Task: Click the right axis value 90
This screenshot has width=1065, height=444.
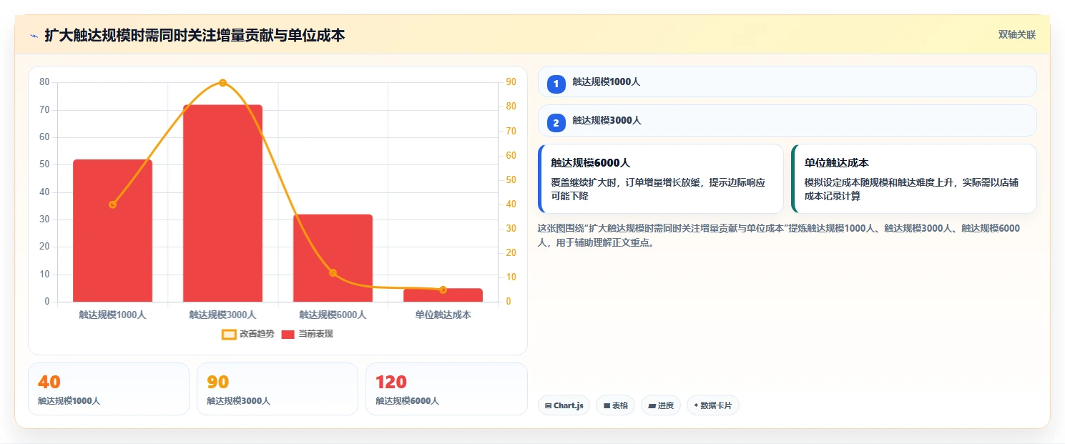Action: (511, 82)
